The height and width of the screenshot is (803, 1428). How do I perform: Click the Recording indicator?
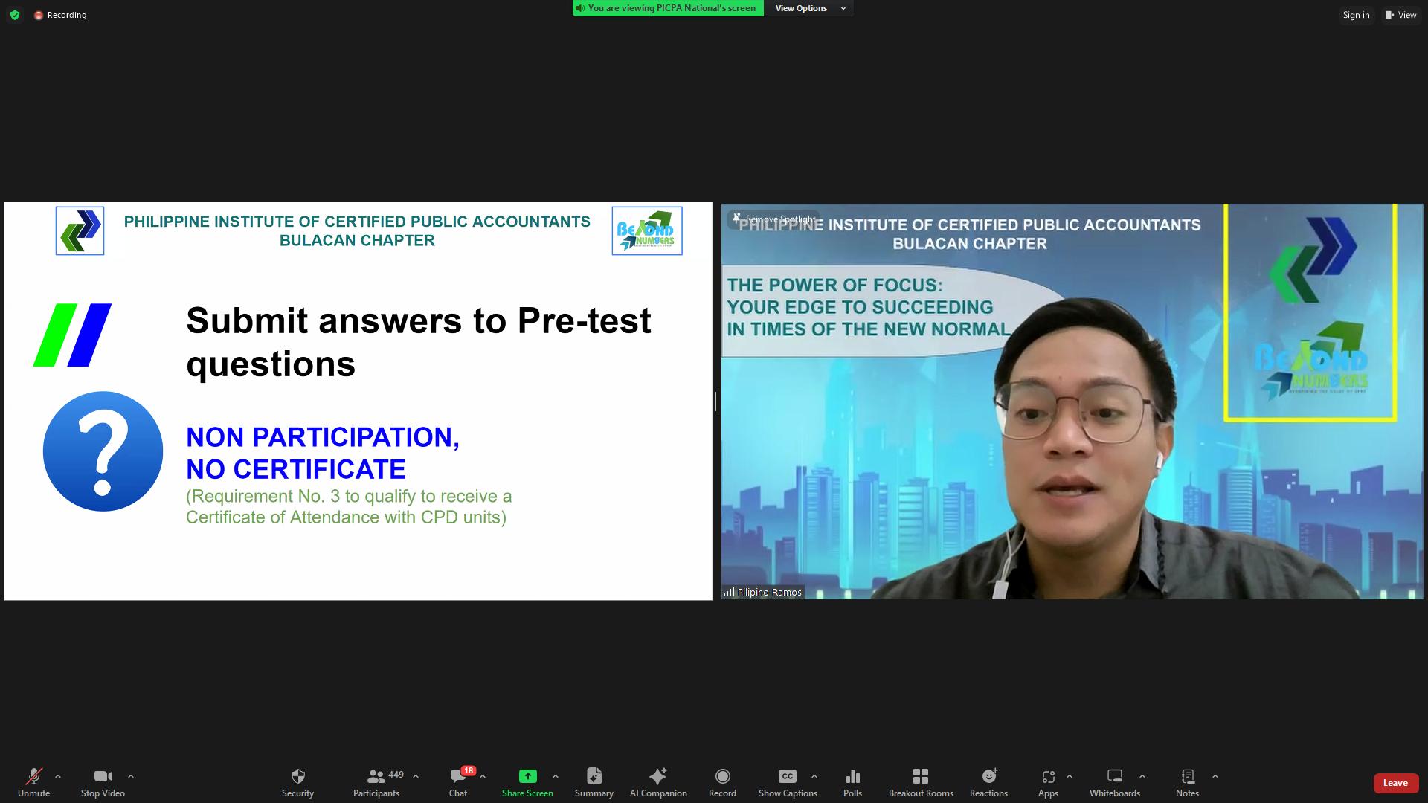[60, 15]
